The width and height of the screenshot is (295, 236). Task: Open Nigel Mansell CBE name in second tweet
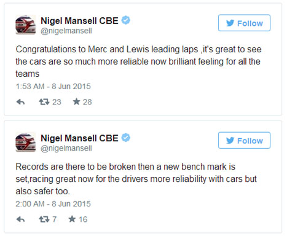(x=79, y=138)
